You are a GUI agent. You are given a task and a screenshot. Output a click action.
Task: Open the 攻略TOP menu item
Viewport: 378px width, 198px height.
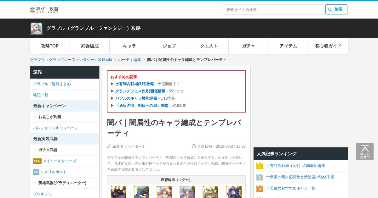50,46
